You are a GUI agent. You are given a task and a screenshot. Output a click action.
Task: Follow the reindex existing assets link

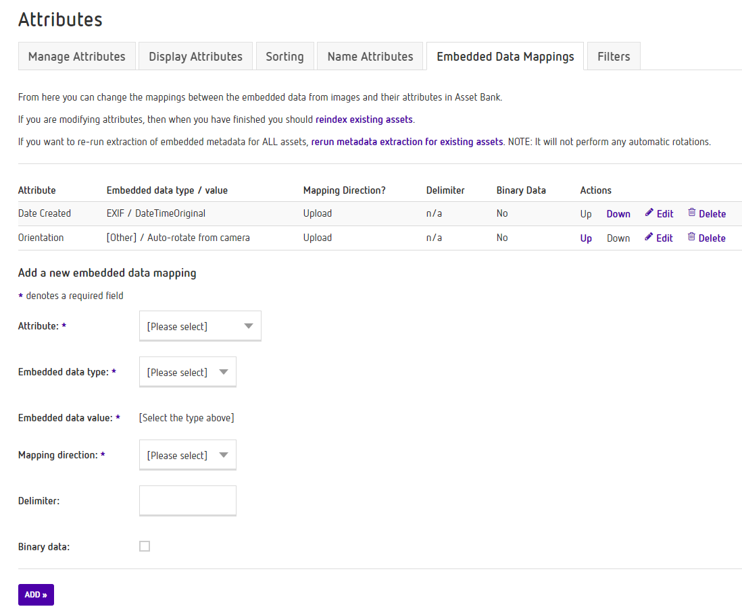[x=364, y=119]
